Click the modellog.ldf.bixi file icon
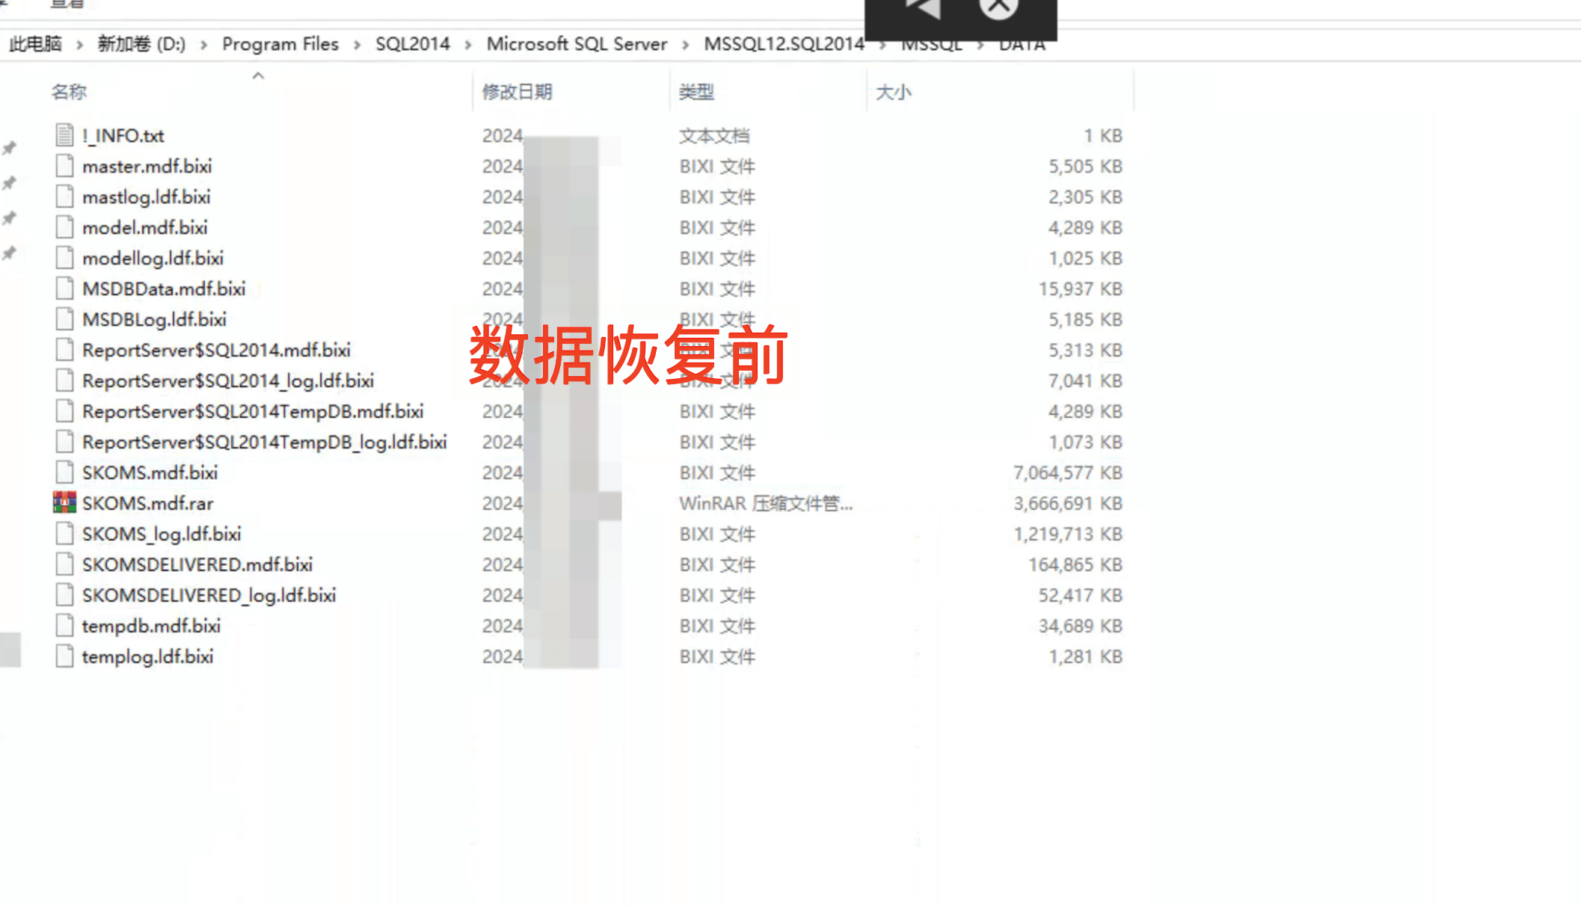1581x906 pixels. pos(64,258)
